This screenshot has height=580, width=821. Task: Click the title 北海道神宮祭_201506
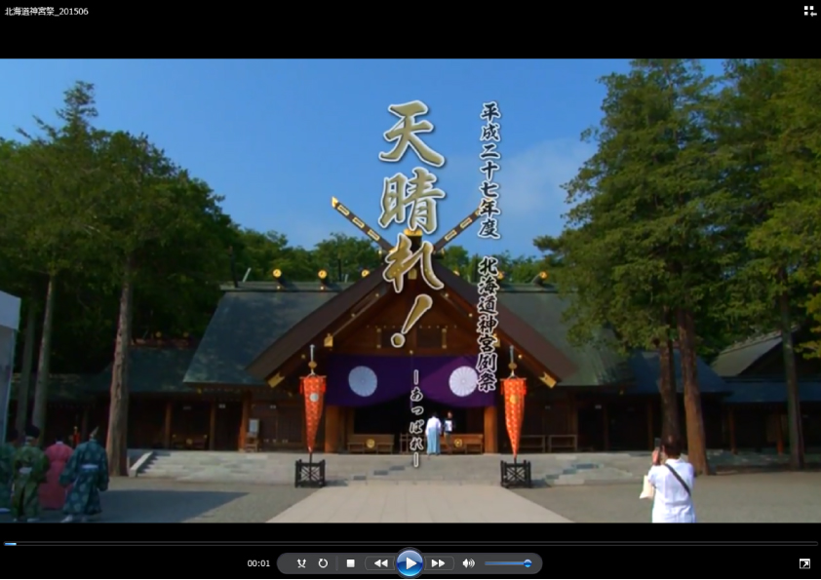click(47, 11)
